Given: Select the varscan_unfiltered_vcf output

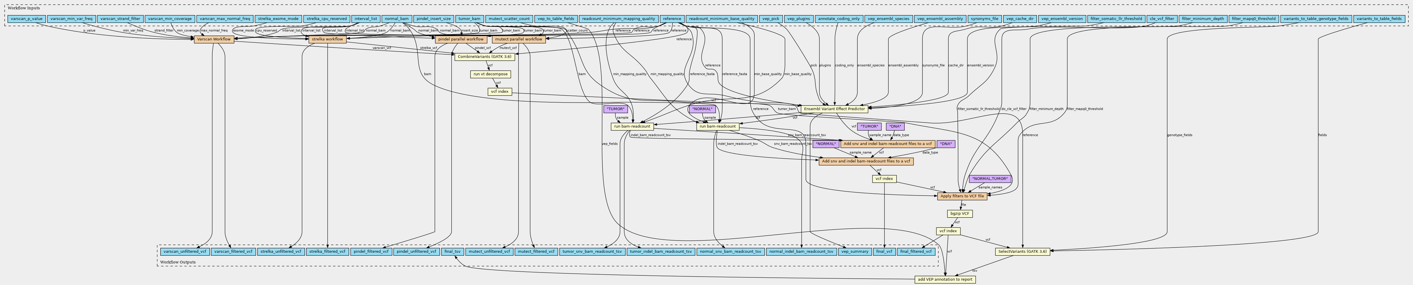Looking at the screenshot, I should tap(184, 252).
